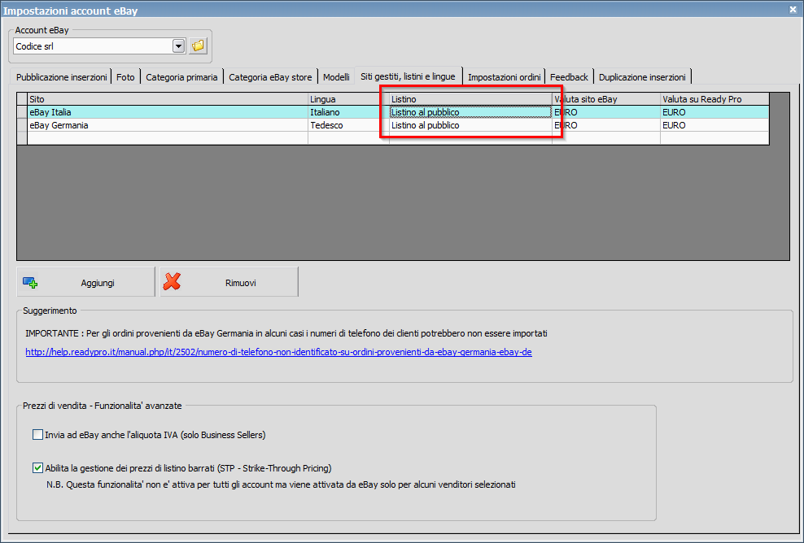804x543 pixels.
Task: Open Categoria eBay store tab
Action: pos(270,77)
